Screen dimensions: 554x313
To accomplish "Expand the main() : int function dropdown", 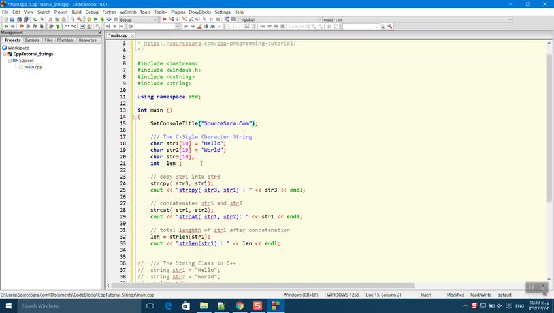I will point(510,20).
